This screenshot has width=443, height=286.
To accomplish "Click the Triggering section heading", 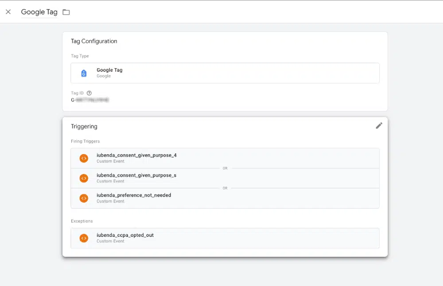I will pyautogui.click(x=84, y=127).
